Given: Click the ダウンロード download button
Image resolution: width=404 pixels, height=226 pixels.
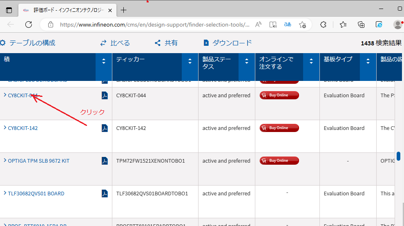Looking at the screenshot, I should click(x=228, y=43).
